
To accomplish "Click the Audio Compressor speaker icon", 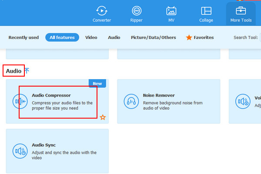I will 20,101.
